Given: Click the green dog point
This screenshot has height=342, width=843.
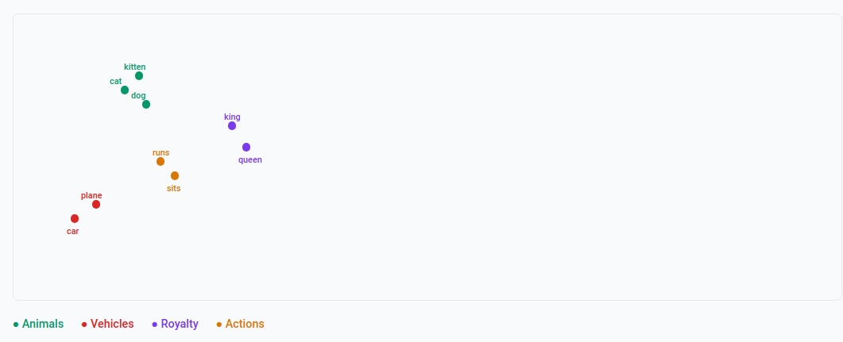Looking at the screenshot, I should (146, 104).
